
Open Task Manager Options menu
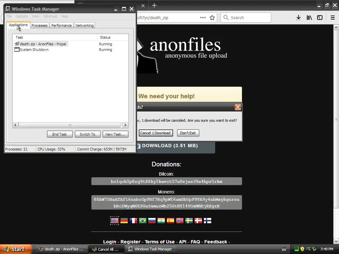tap(22, 16)
